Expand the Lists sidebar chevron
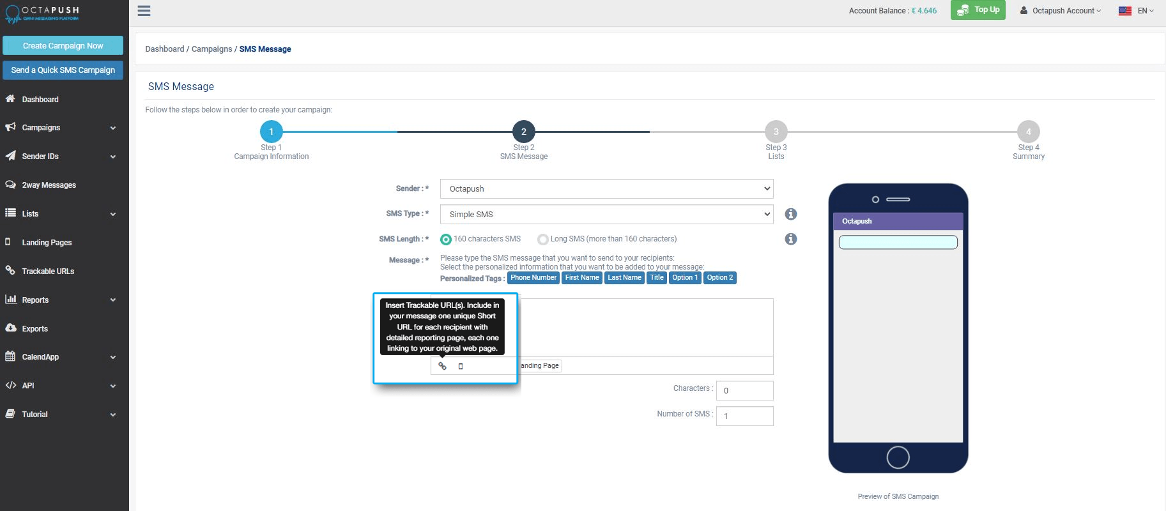Screen dimensions: 1166x511 pos(113,214)
